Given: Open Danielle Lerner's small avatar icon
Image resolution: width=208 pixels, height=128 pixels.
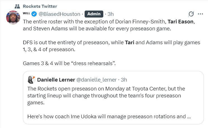Looking at the screenshot, I should tap(31, 80).
